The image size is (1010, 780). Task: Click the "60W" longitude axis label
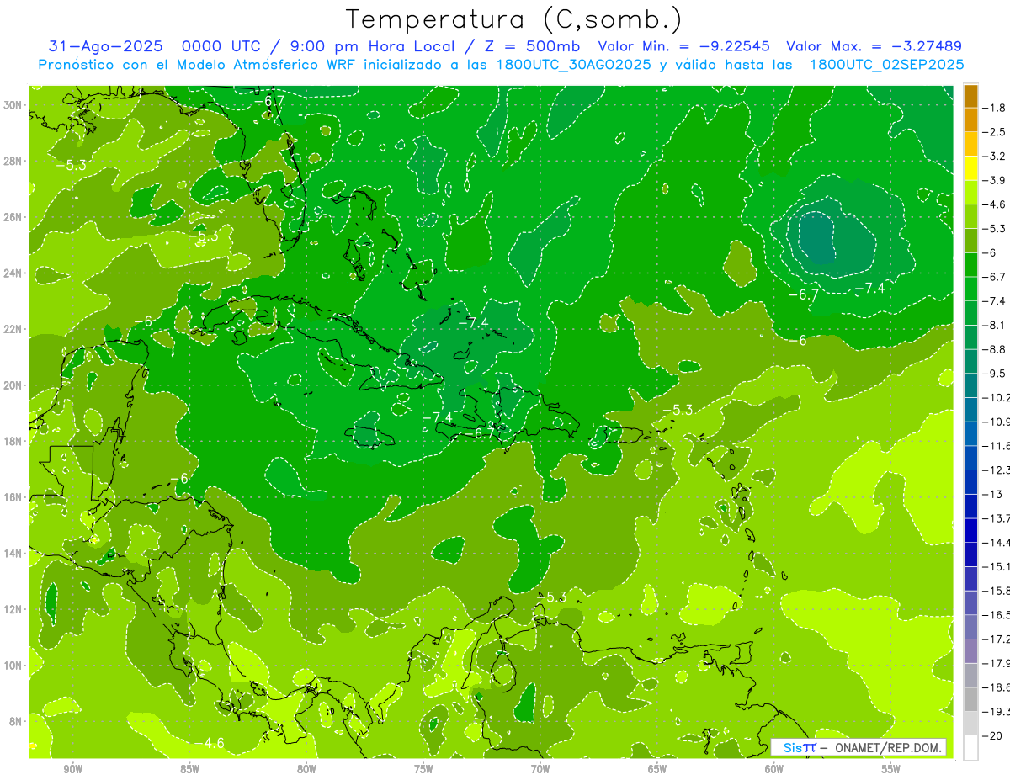click(x=774, y=770)
